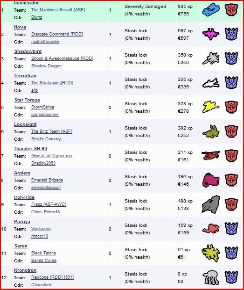Click Iron-Hide's gray beast alt-mode icon

point(211,204)
